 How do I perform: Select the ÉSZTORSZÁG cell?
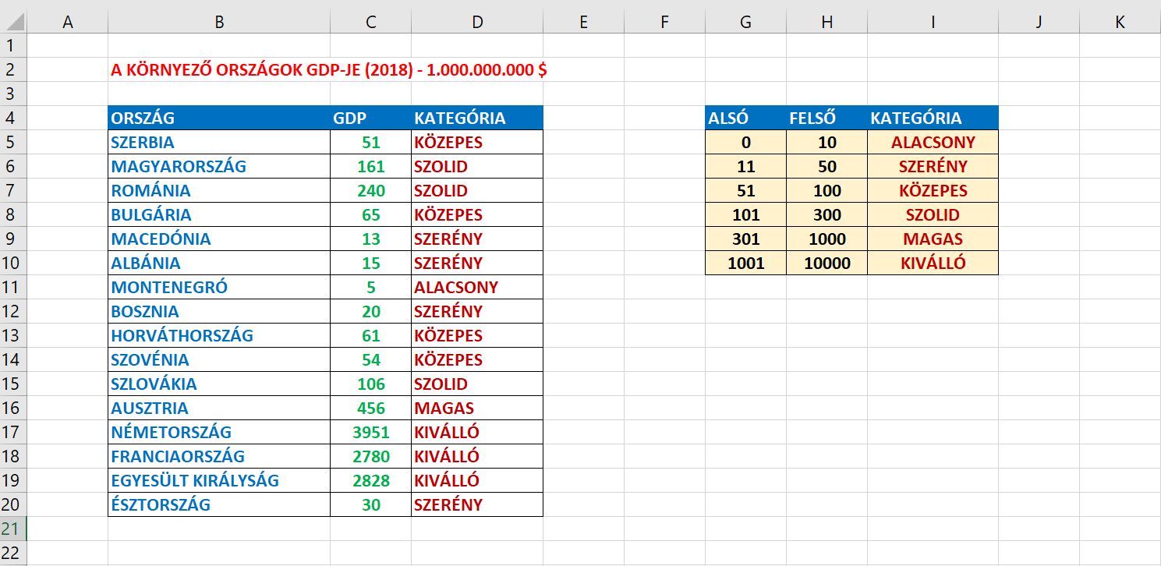click(219, 504)
